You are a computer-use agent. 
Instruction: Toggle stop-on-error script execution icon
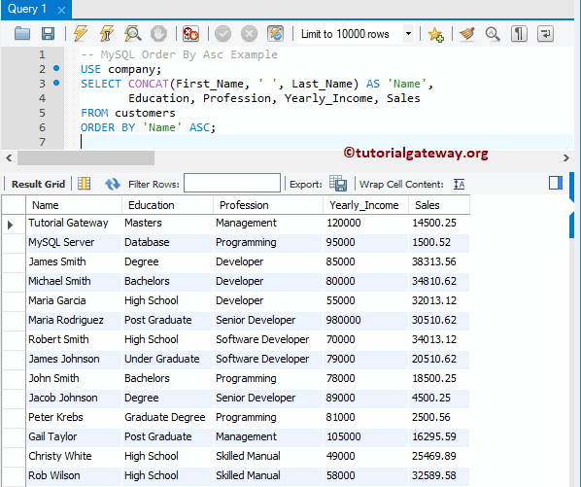(190, 34)
